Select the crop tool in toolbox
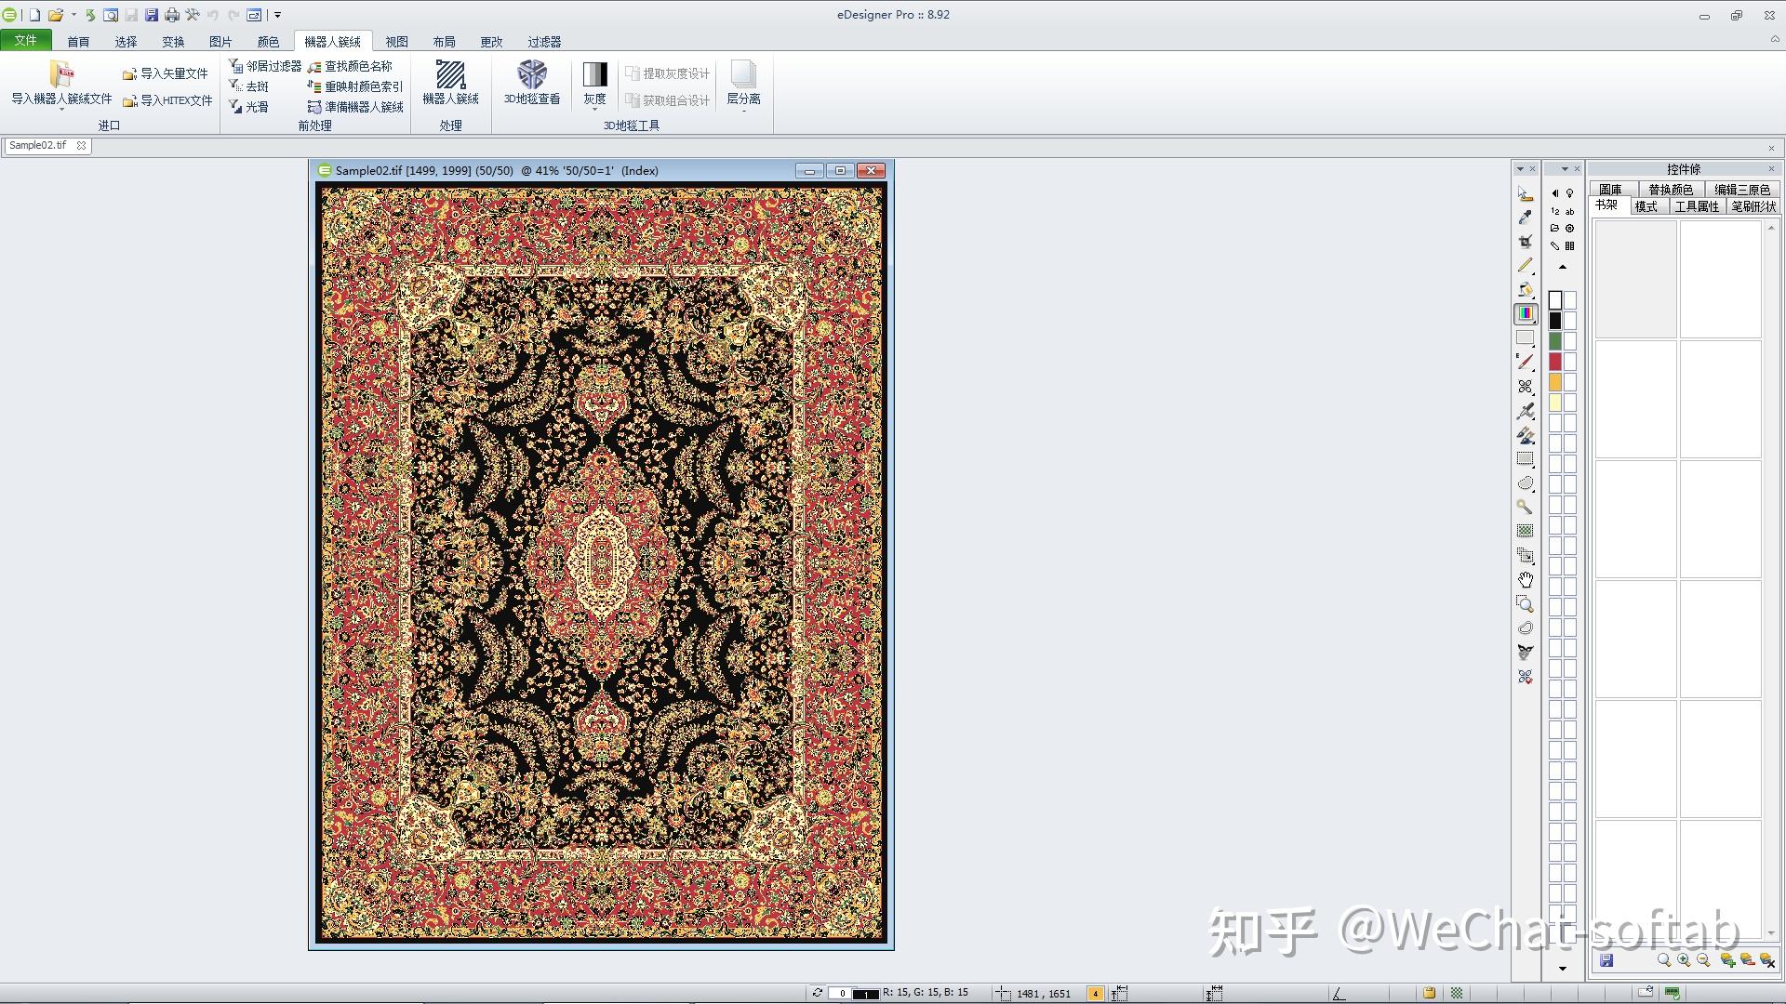 [1525, 241]
